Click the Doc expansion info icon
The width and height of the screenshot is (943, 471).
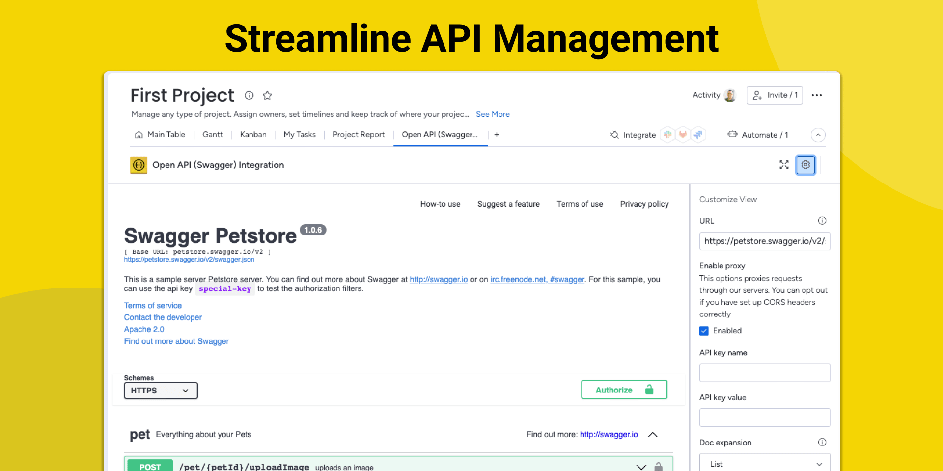point(822,442)
